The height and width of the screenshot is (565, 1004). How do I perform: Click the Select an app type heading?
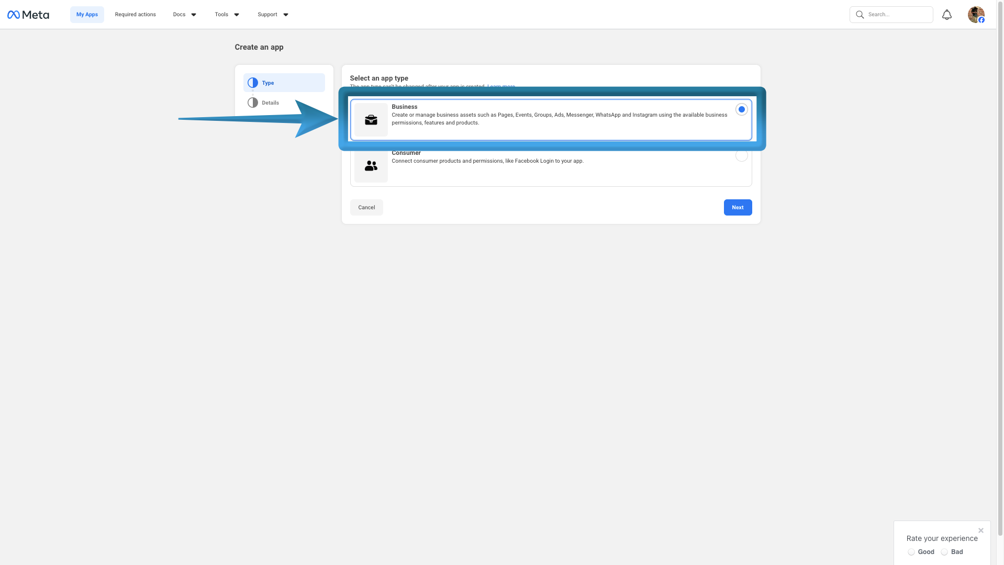(x=379, y=78)
